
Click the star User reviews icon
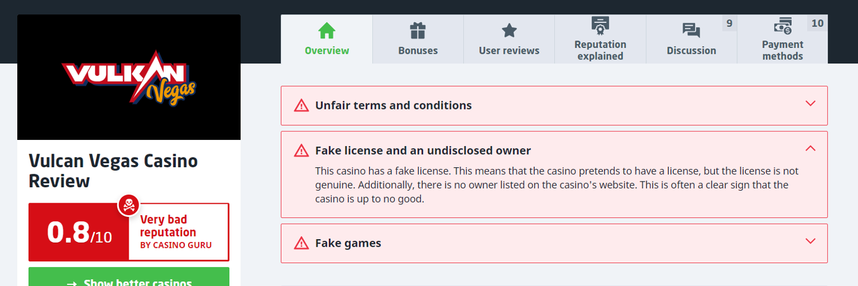coord(509,30)
